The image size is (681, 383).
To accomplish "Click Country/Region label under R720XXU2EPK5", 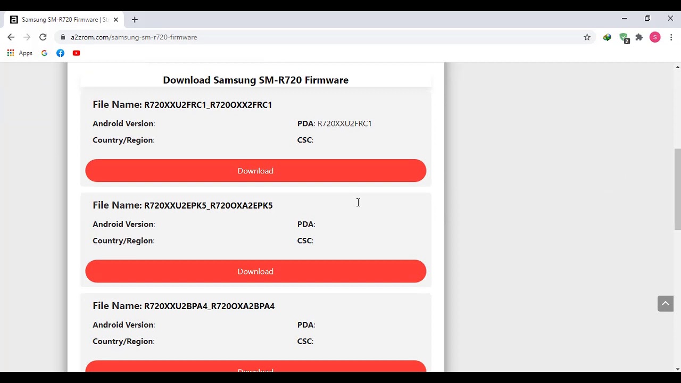I will 123,240.
